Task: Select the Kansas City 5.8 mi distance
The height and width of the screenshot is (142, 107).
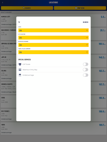Action: click(103, 17)
